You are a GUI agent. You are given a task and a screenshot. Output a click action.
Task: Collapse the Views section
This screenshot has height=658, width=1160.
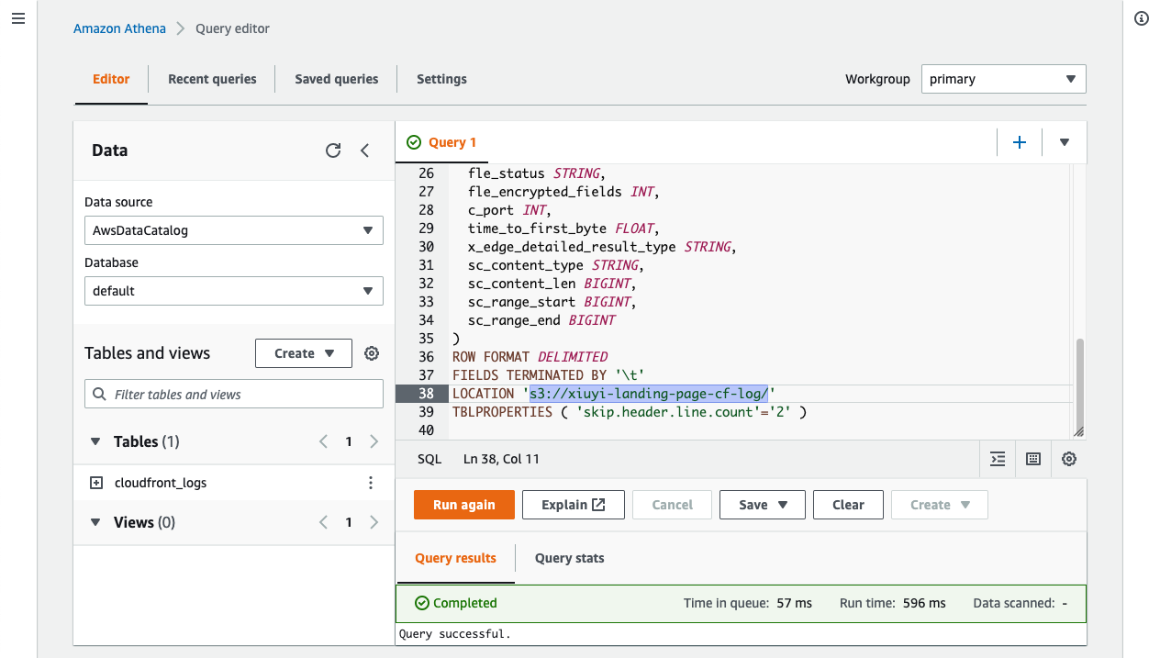[95, 522]
